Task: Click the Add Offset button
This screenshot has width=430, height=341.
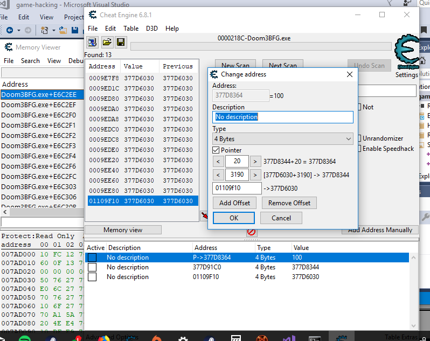Action: coord(234,203)
